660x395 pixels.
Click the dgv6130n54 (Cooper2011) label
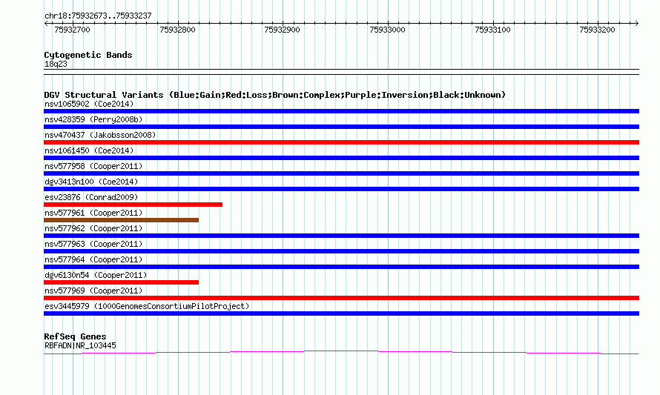tap(96, 275)
